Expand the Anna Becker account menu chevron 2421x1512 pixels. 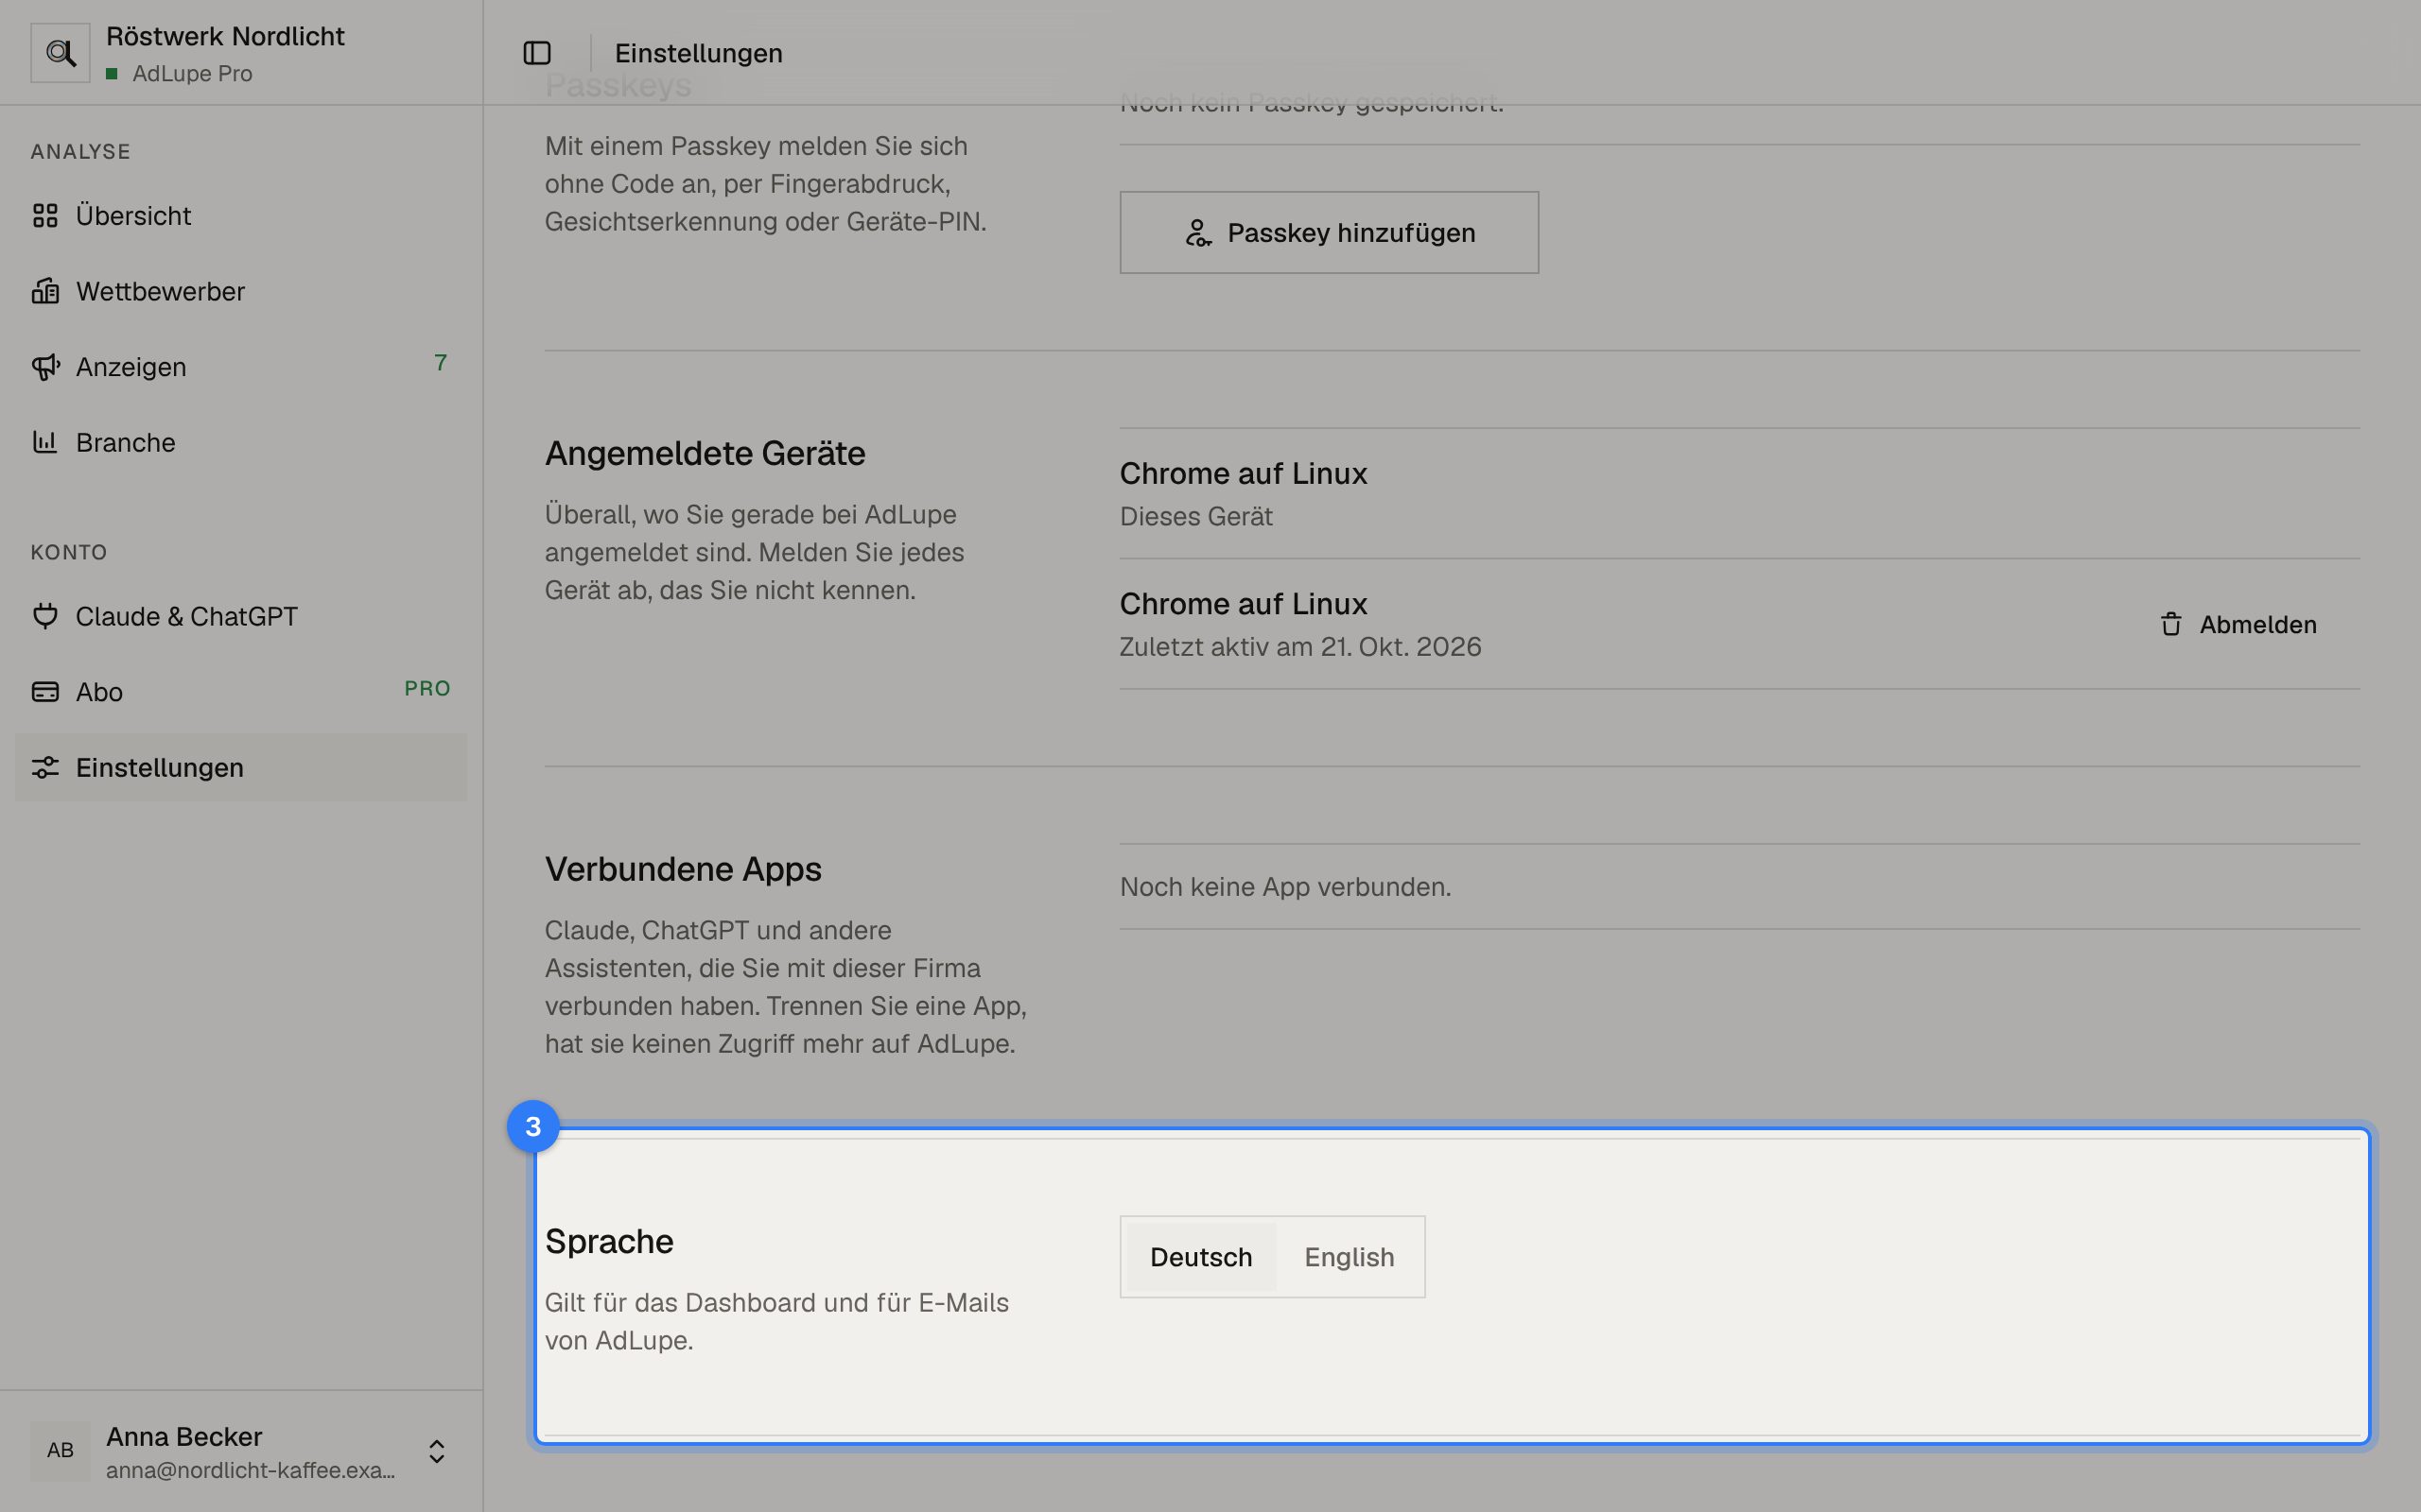point(436,1451)
